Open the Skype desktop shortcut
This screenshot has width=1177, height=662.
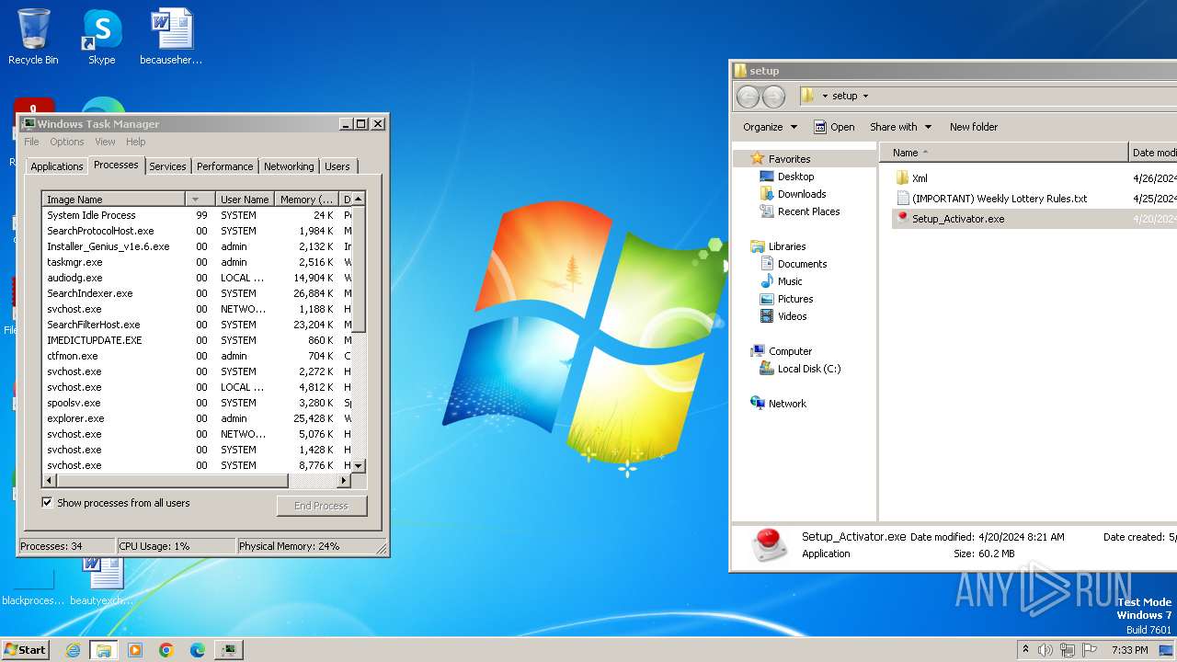101,37
